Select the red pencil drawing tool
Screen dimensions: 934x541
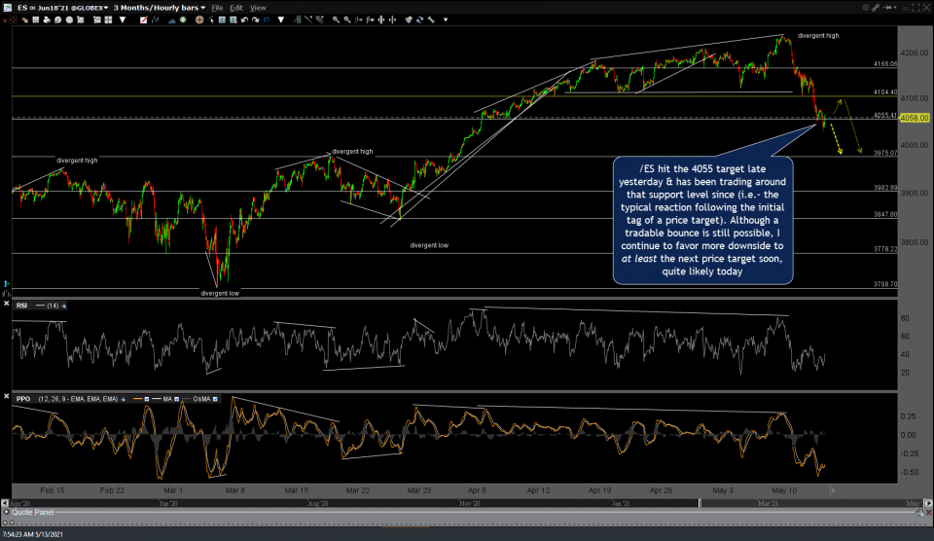pos(144,20)
